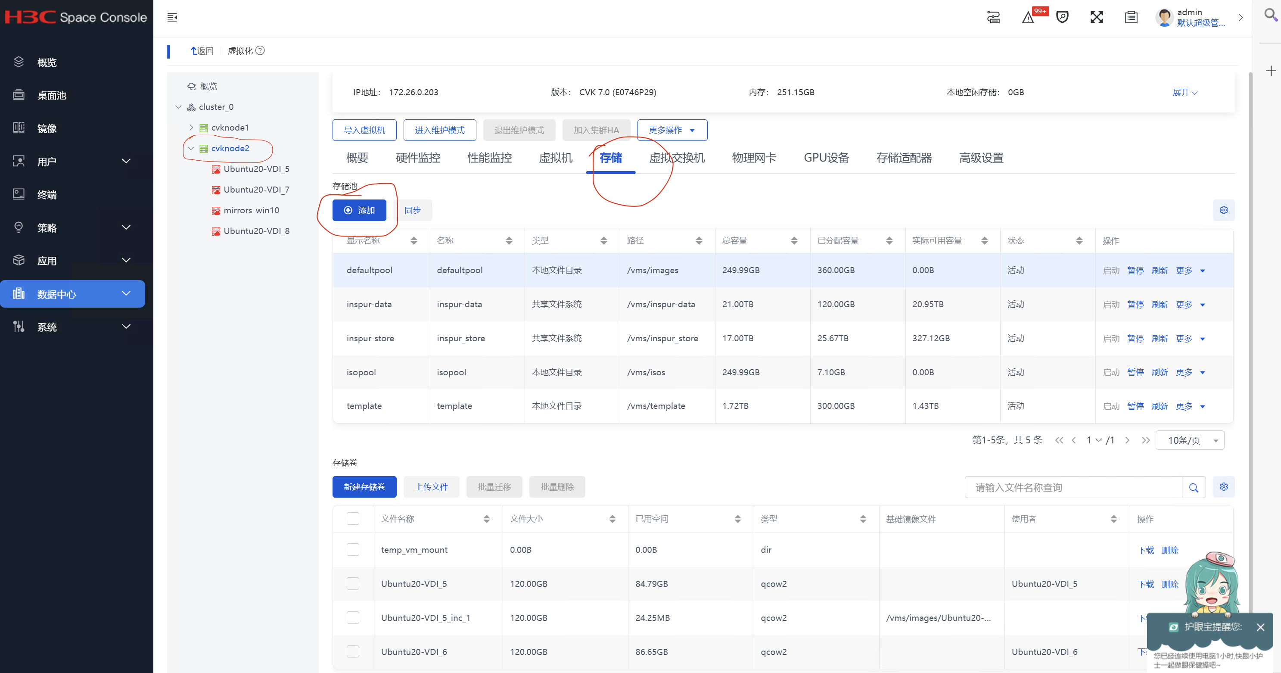The height and width of the screenshot is (673, 1281).
Task: Click the 添加 storage pool button
Action: coord(359,210)
